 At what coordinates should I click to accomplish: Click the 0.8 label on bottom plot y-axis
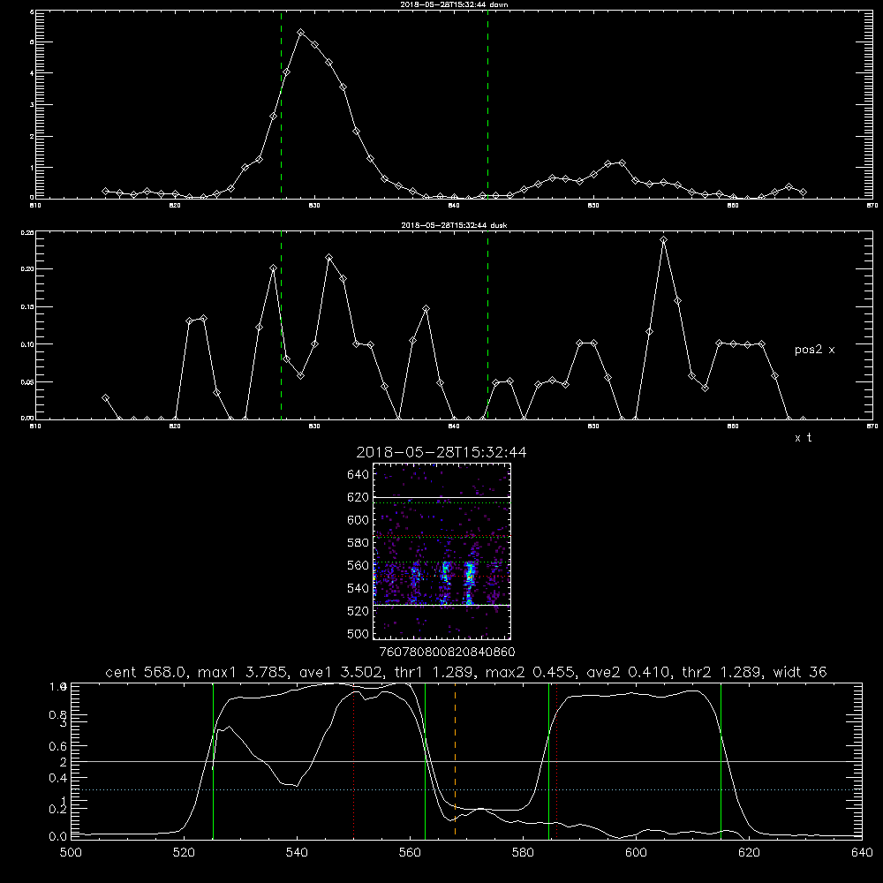[x=57, y=714]
